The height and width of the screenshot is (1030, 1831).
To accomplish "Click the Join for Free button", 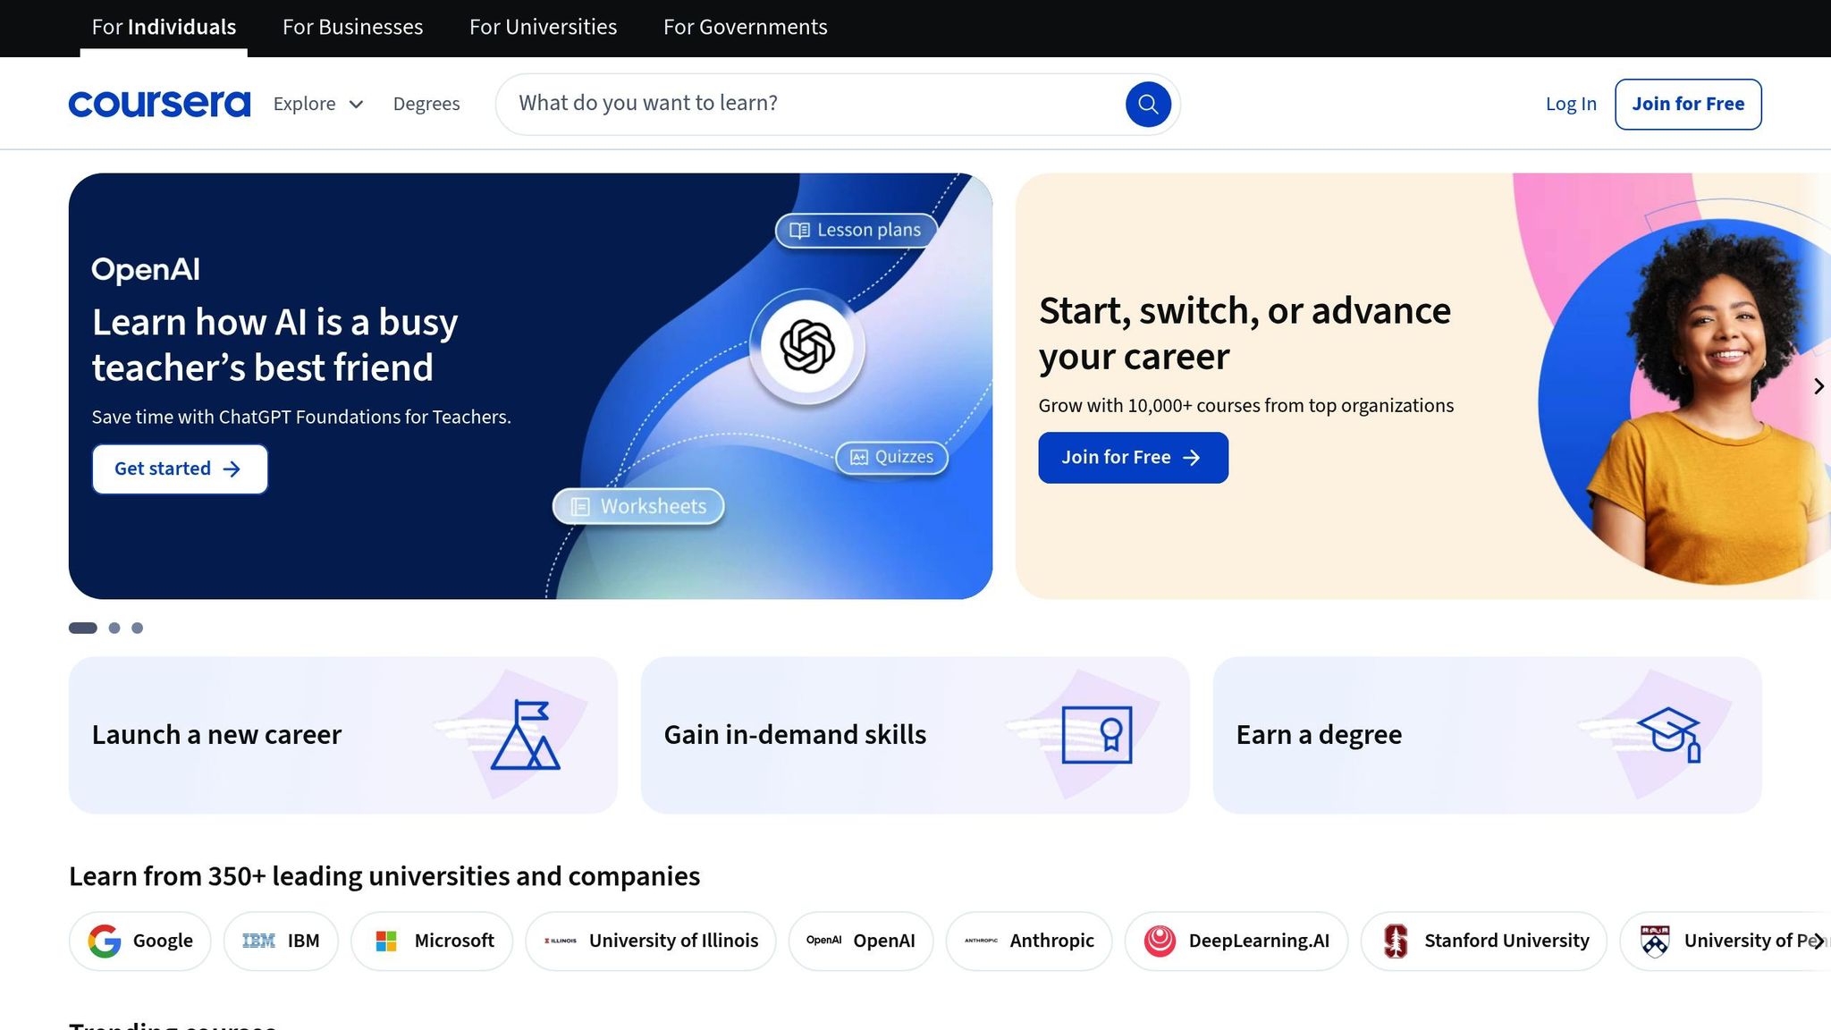I will (1687, 104).
